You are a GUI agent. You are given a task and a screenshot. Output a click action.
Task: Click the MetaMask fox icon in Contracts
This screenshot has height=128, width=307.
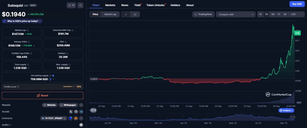click(76, 118)
